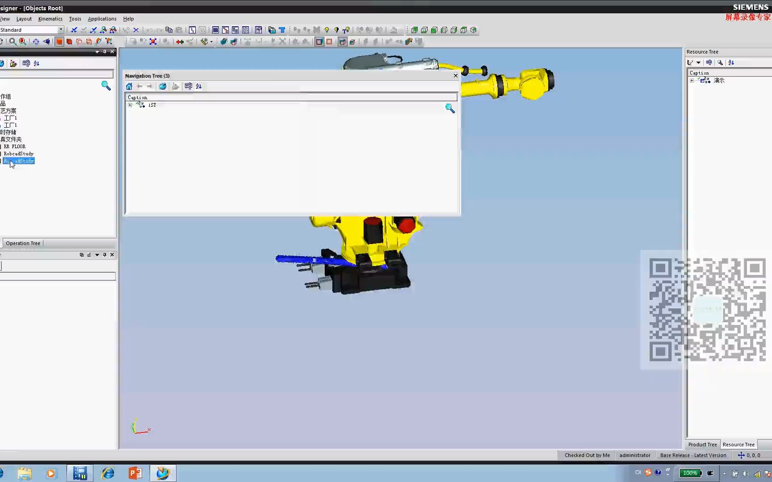Open the left panel options dropdown arrow

point(97,52)
